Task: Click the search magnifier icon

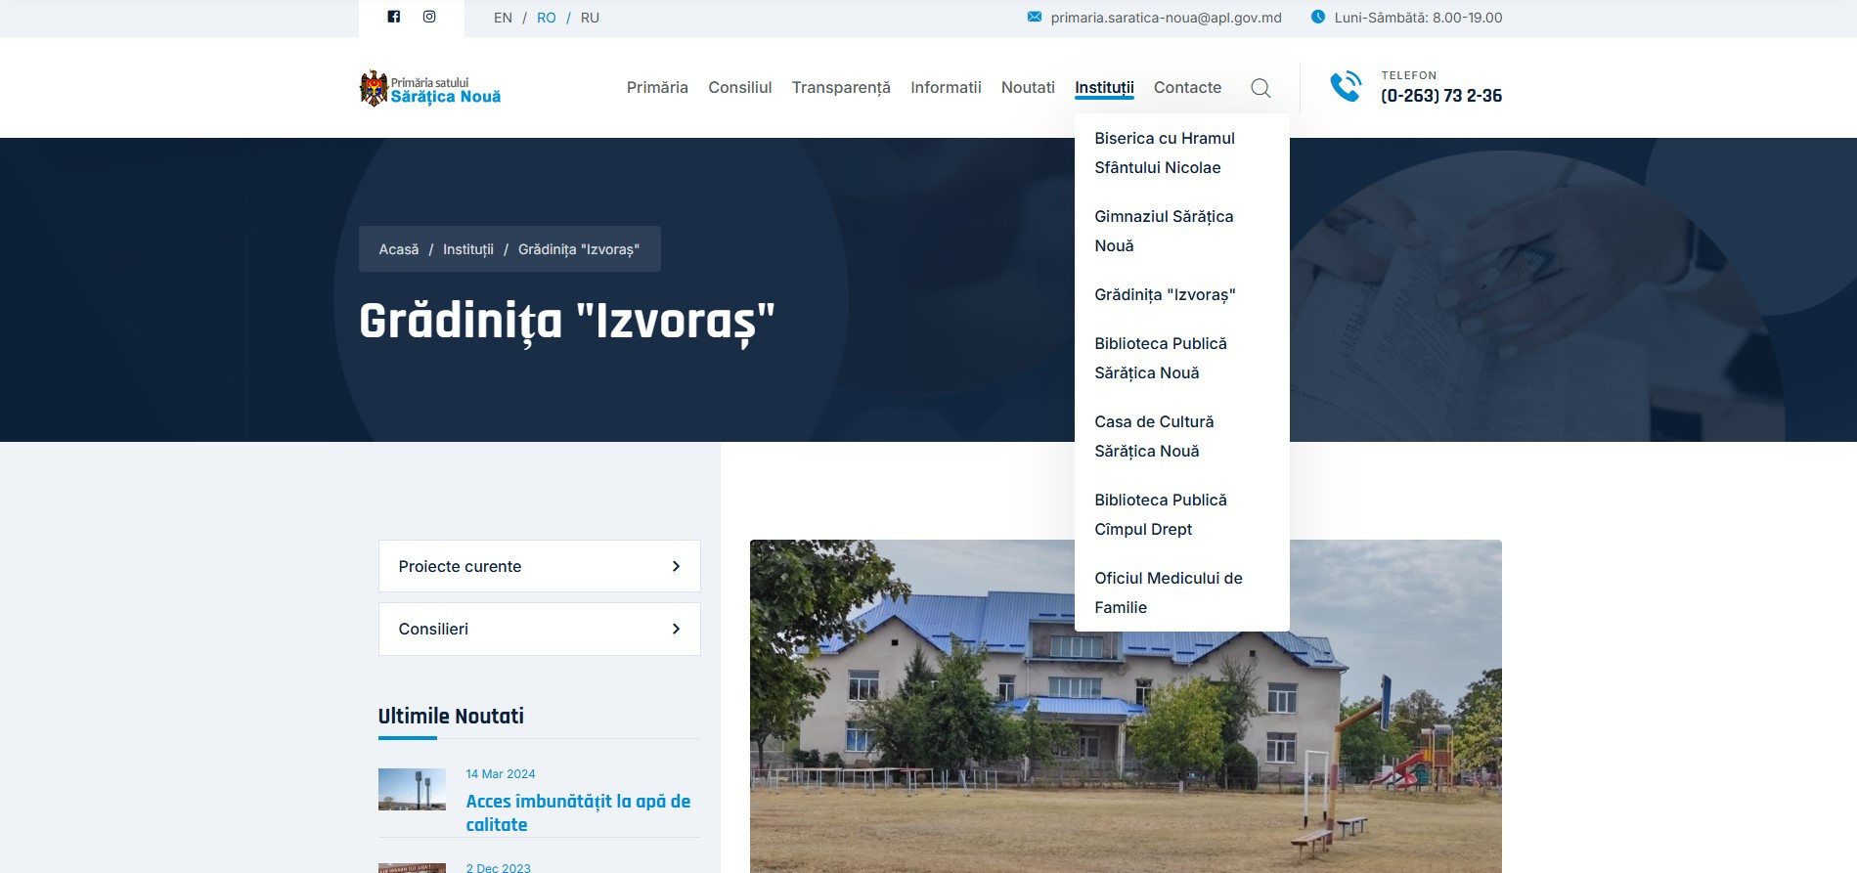Action: click(x=1260, y=88)
